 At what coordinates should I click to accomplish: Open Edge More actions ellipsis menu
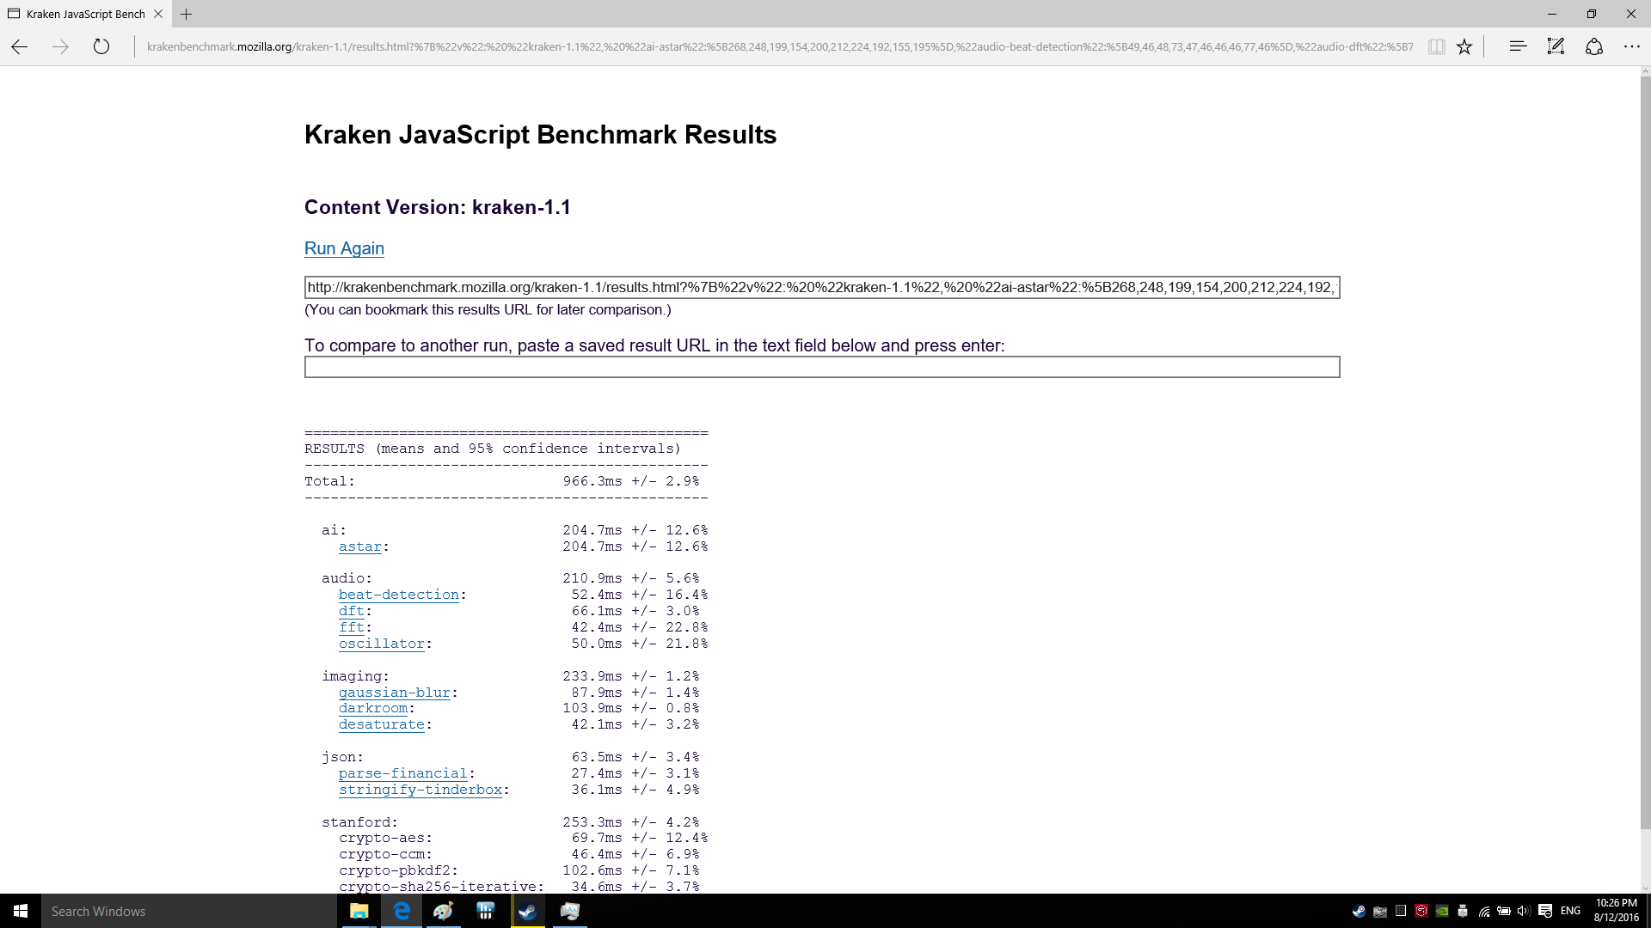pos(1631,46)
